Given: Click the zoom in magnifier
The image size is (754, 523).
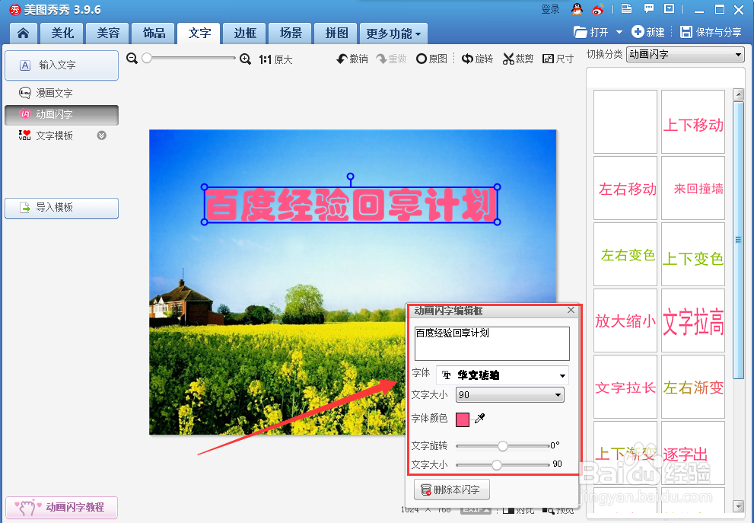Looking at the screenshot, I should (245, 59).
